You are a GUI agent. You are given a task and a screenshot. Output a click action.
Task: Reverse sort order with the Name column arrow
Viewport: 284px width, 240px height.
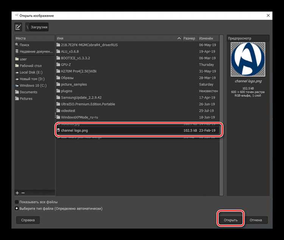pyautogui.click(x=179, y=38)
